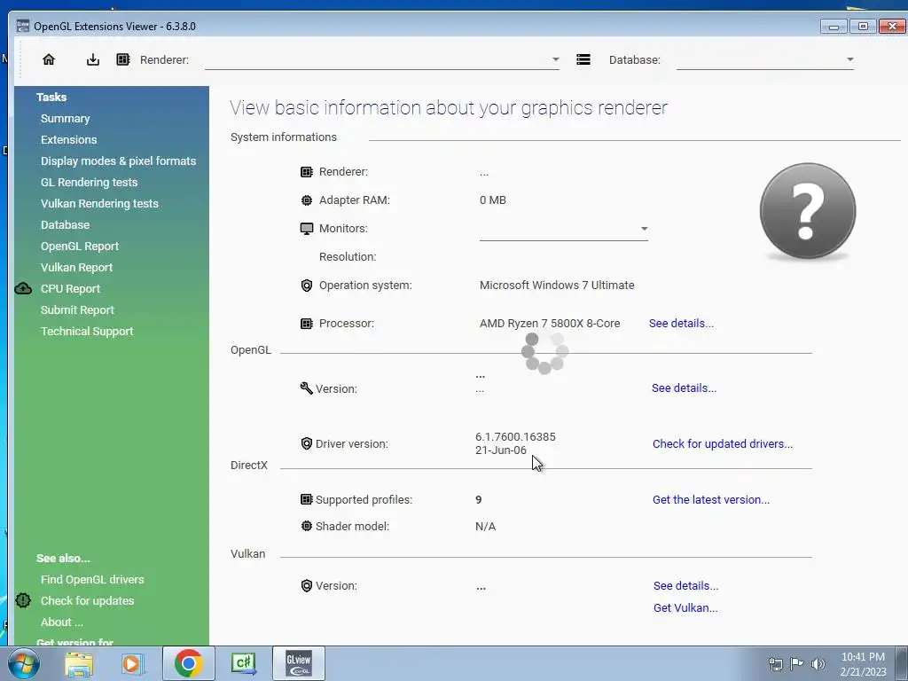Click the Show desktop button on taskbar
Viewport: 908px width, 681px height.
point(903,663)
